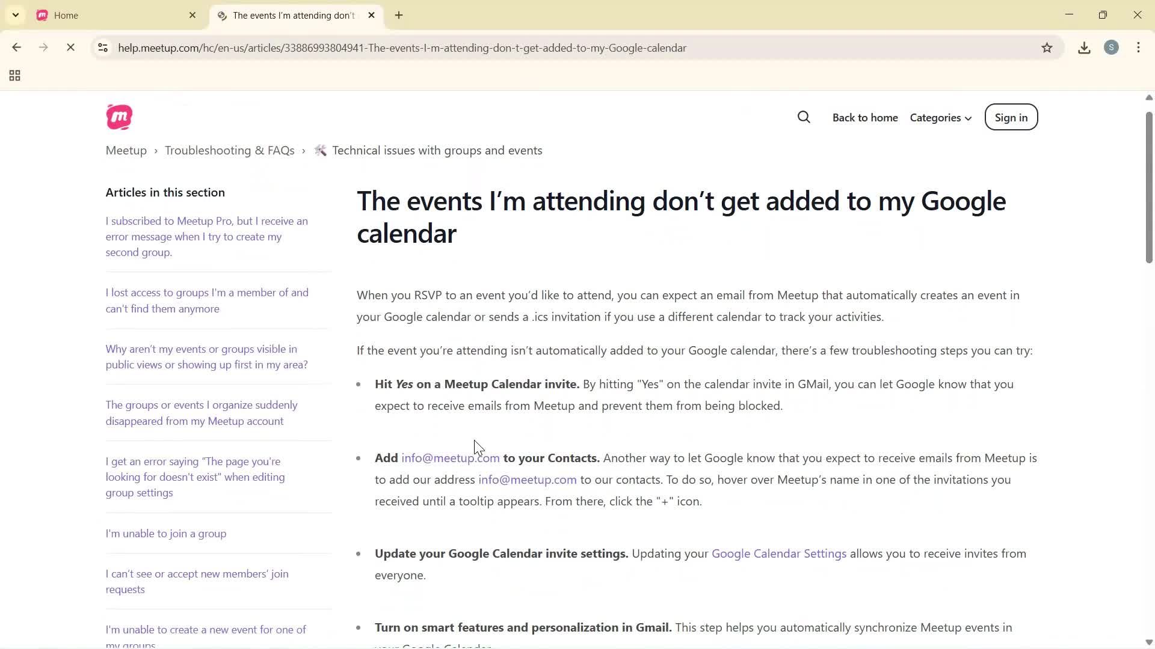The image size is (1155, 649).
Task: Click the search magnifier on the help page
Action: 804,117
